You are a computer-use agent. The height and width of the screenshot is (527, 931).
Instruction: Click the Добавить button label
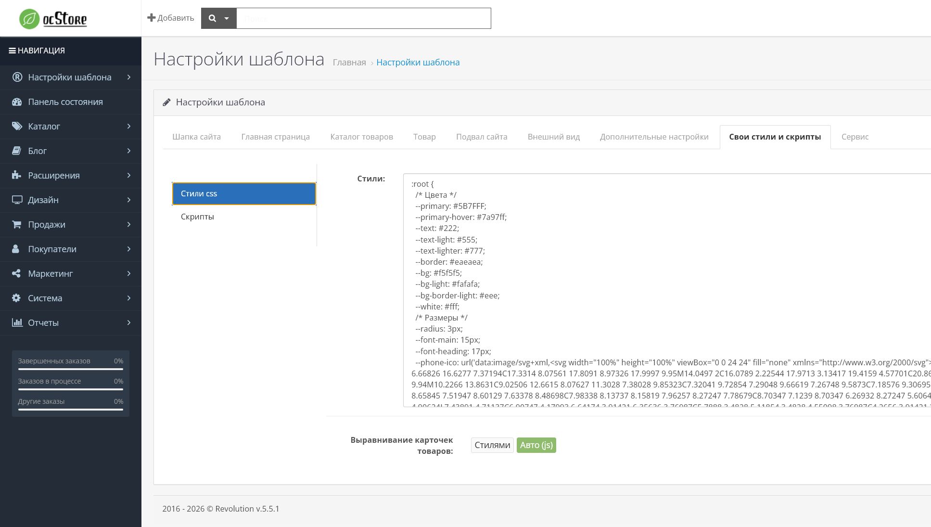pyautogui.click(x=176, y=18)
